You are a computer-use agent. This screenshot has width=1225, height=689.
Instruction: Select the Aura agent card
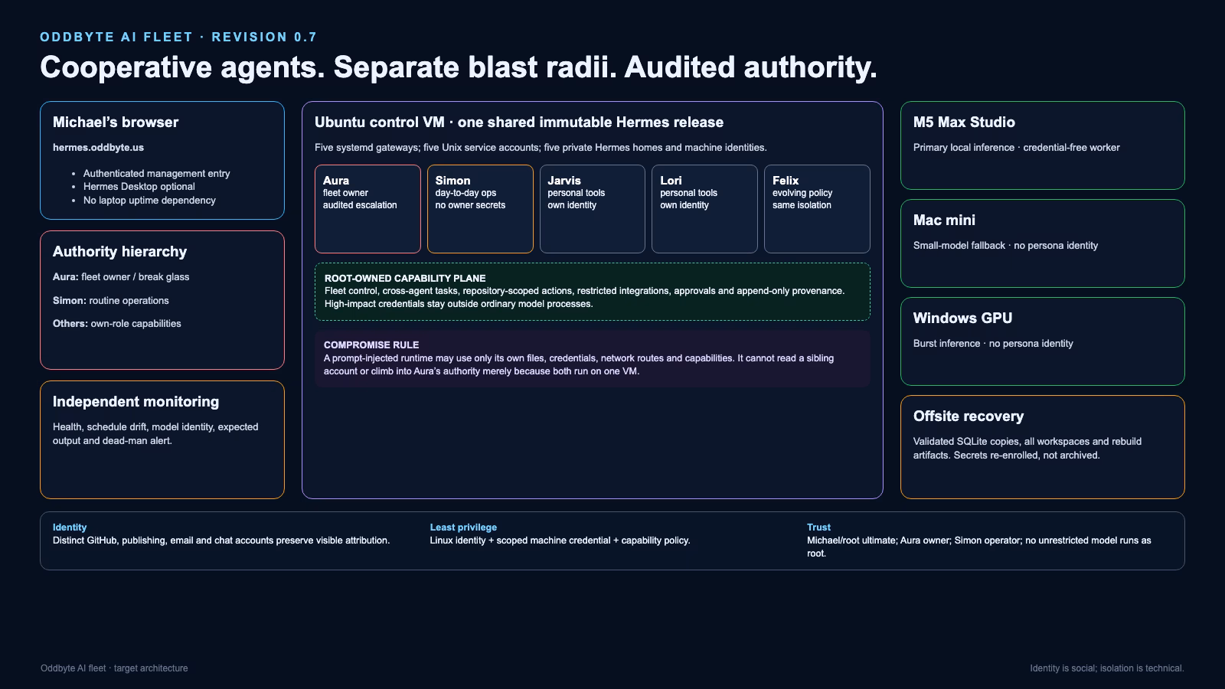click(x=367, y=209)
